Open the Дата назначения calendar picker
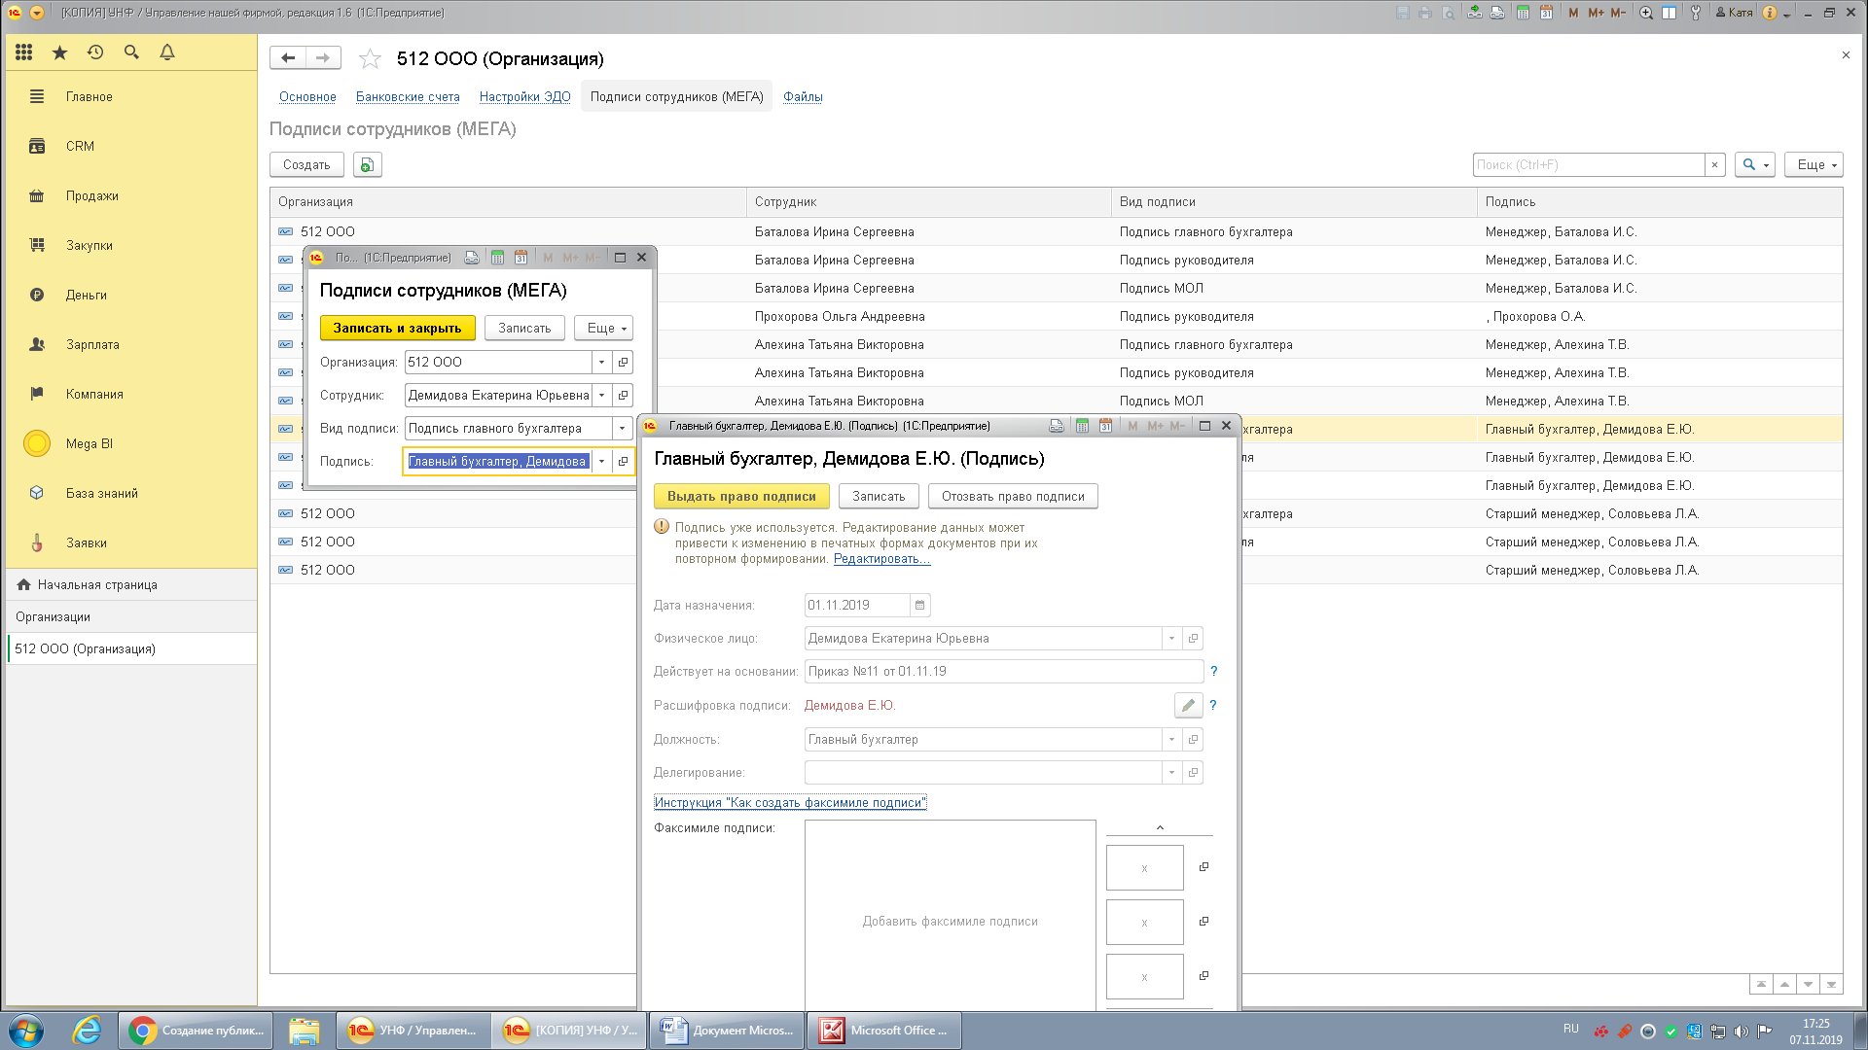 [x=919, y=605]
